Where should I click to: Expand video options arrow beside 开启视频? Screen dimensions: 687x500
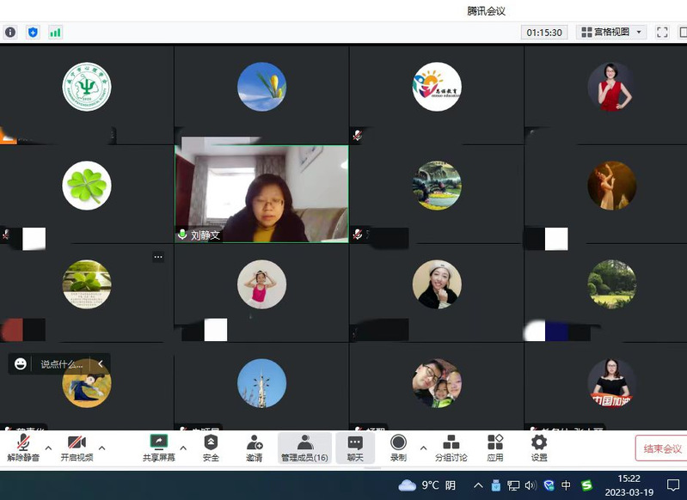(x=101, y=448)
